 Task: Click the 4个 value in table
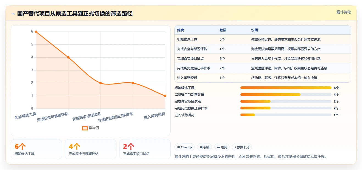pyautogui.click(x=222, y=49)
